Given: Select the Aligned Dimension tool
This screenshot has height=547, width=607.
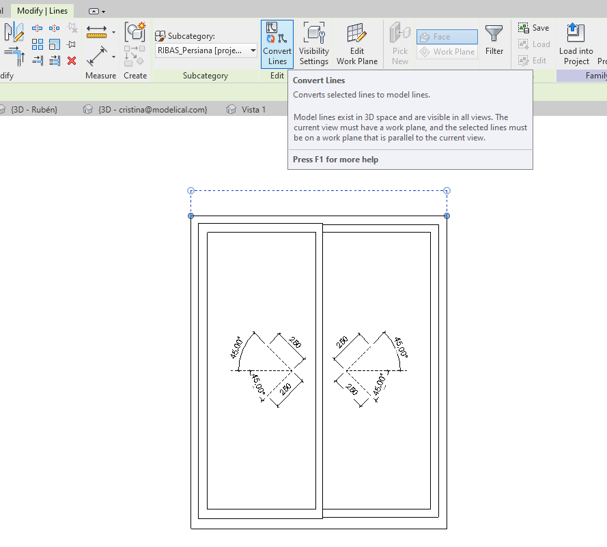Looking at the screenshot, I should point(97,57).
